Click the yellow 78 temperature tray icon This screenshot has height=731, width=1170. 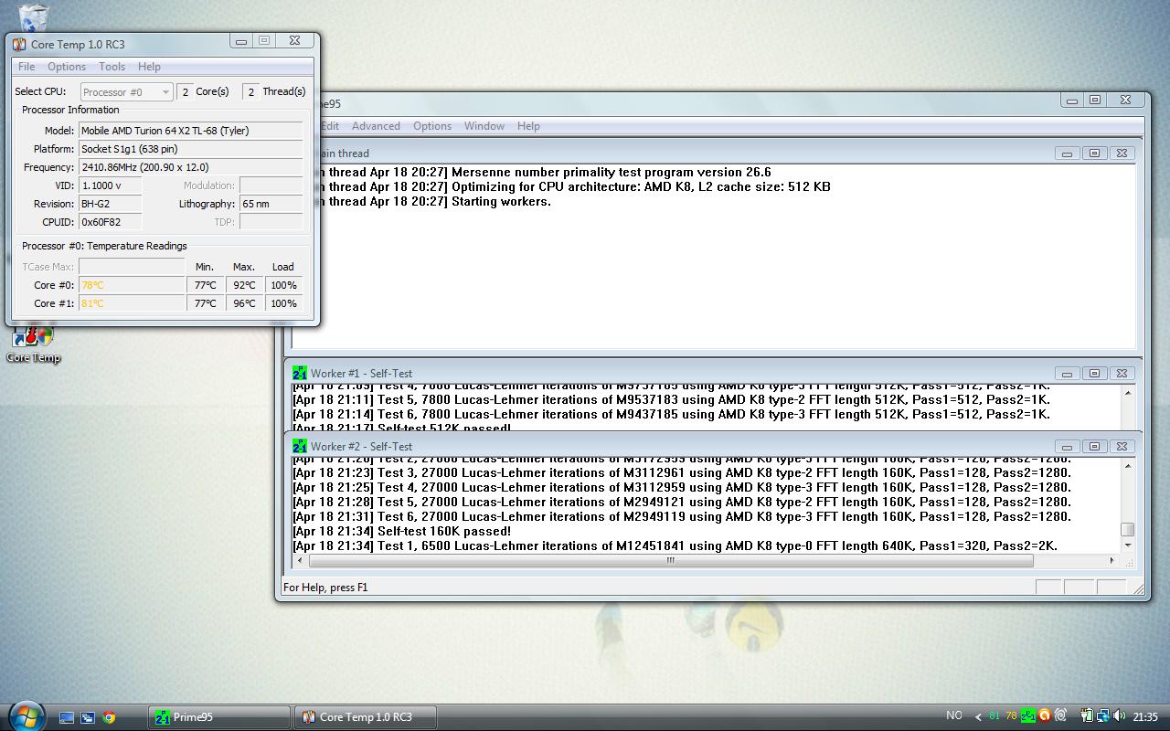(x=1011, y=716)
